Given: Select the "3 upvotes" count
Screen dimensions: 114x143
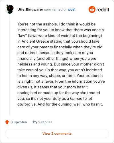Looking at the screenshot, I should (19, 122).
